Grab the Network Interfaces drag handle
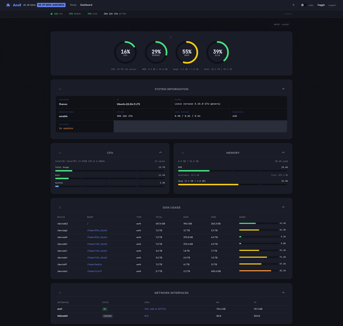This screenshot has width=343, height=326. 60,293
